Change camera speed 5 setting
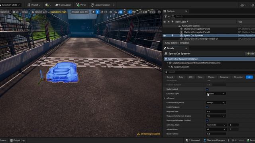The width and height of the screenshot is (255, 143). pyautogui.click(x=152, y=12)
